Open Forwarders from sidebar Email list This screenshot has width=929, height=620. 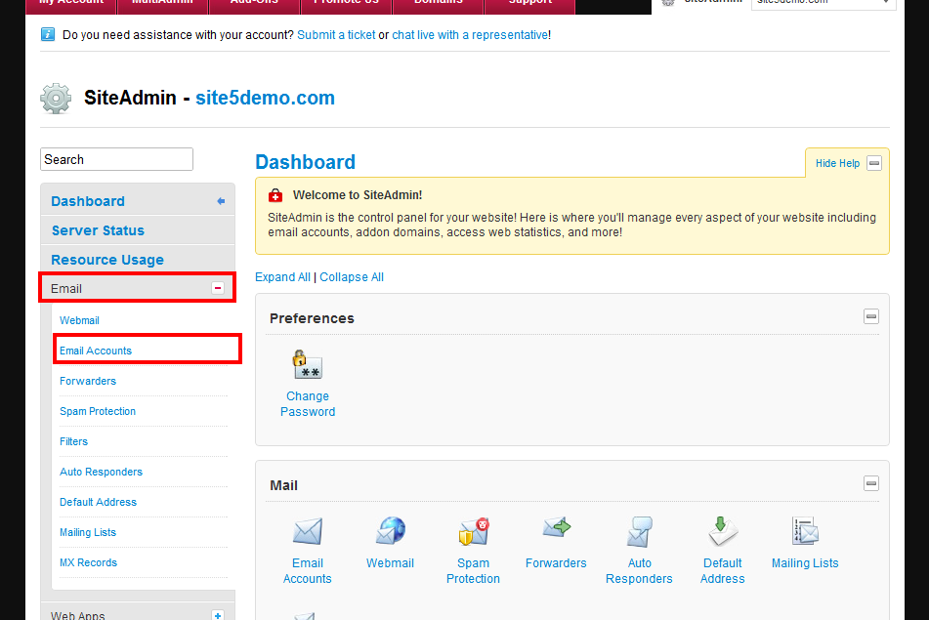(88, 381)
